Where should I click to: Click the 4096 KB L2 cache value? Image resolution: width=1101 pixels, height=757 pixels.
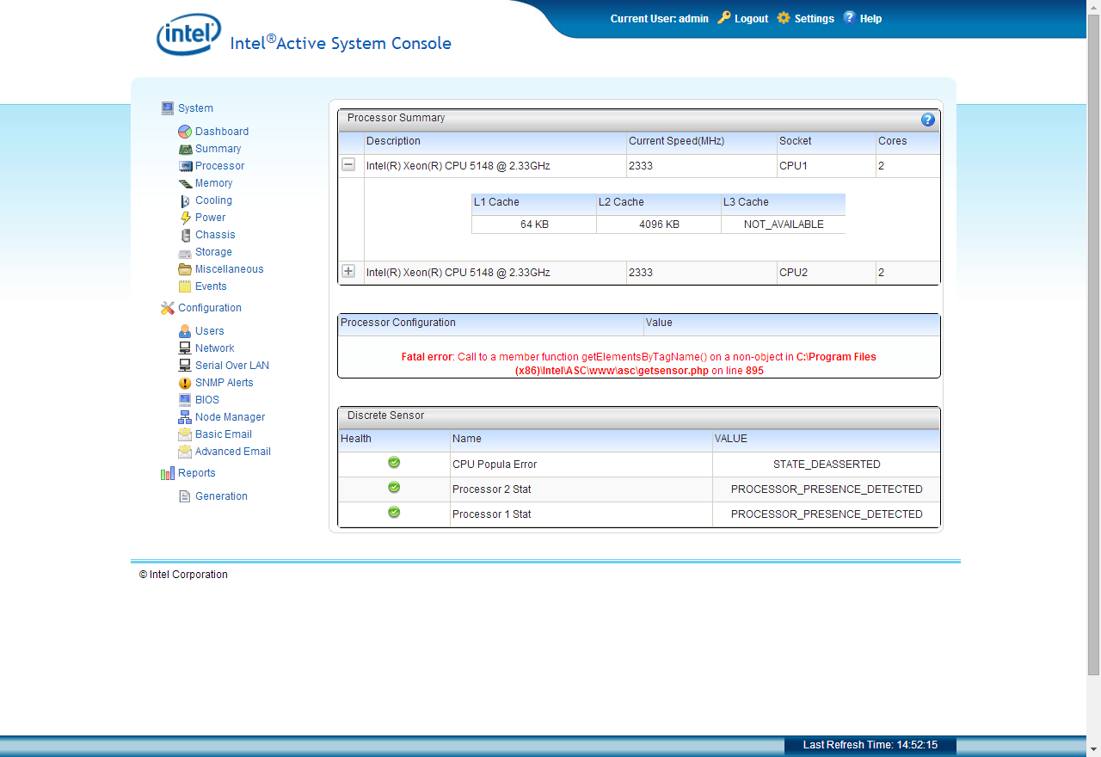[659, 225]
